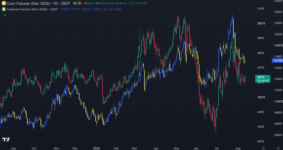Click the 2026 year label on time axis
The height and width of the screenshot is (150, 283).
[x=96, y=148]
